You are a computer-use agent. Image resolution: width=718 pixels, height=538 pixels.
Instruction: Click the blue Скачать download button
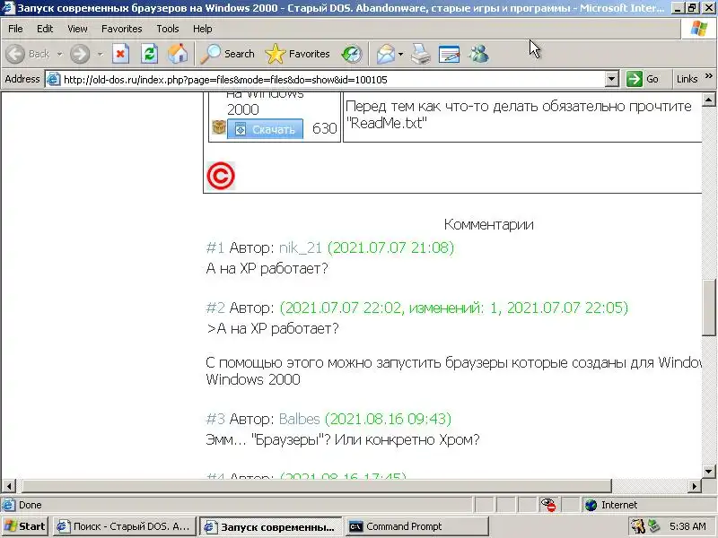pyautogui.click(x=265, y=129)
